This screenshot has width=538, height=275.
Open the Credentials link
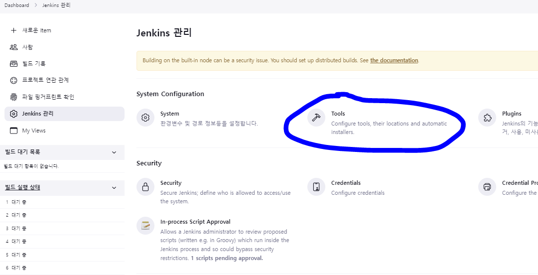[346, 183]
